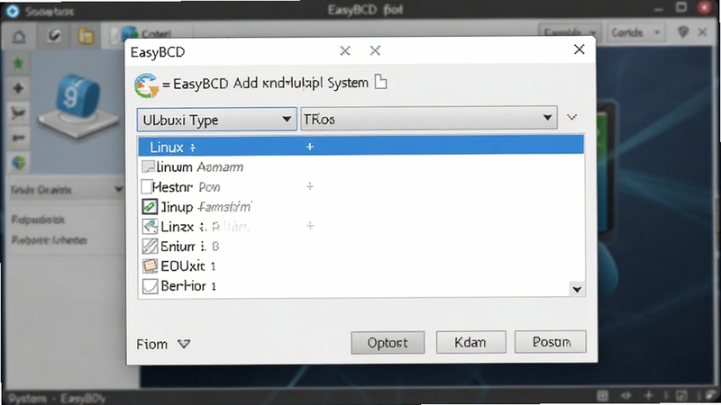Screen dimensions: 721x405
Task: Open the ULbuxi Type dropdown
Action: point(216,120)
